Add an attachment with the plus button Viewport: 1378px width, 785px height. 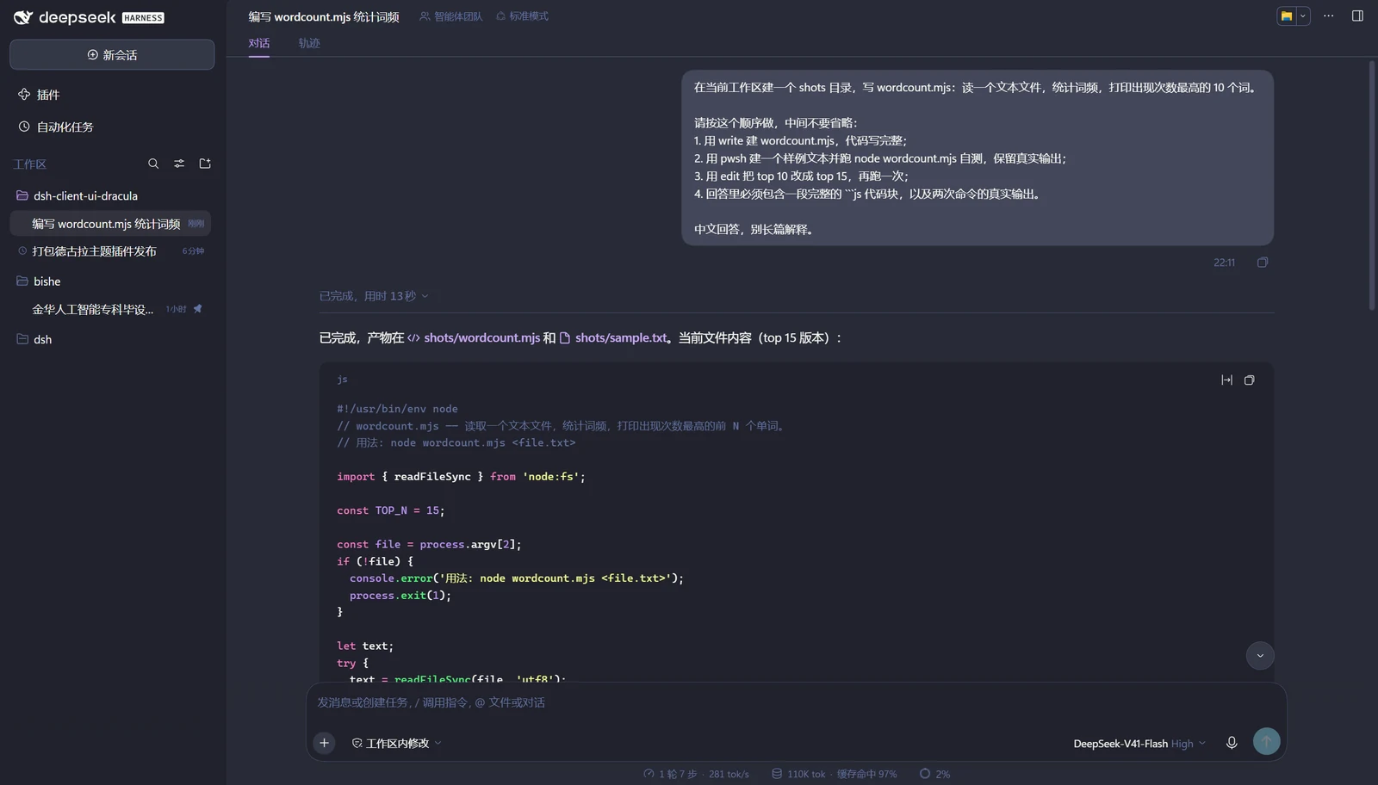tap(325, 743)
